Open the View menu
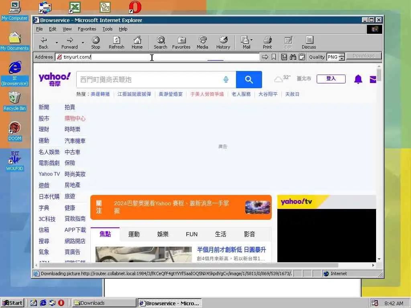411x308 pixels. (x=67, y=29)
